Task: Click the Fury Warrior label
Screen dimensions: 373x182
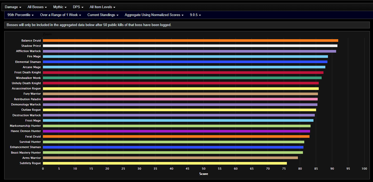Action: [x=32, y=94]
